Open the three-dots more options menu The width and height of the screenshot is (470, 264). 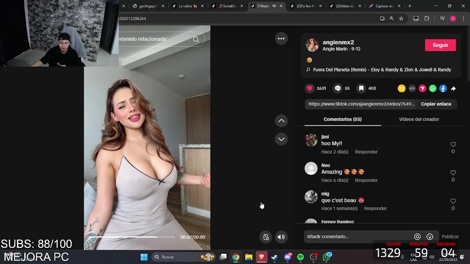pos(281,38)
